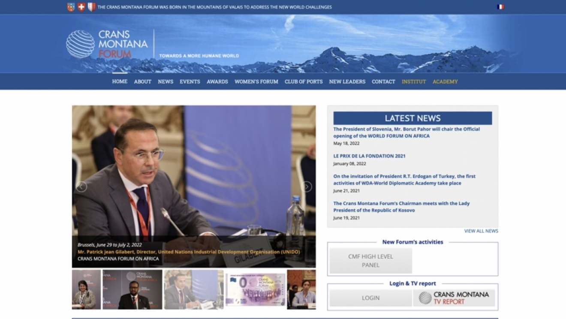This screenshot has height=319, width=566.
Task: Select the first speaker thumbnail under the slideshow
Action: [86, 289]
